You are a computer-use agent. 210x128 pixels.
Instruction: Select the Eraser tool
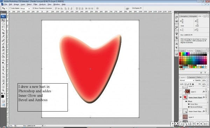[3, 53]
